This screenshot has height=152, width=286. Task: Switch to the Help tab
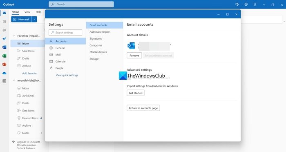click(38, 12)
